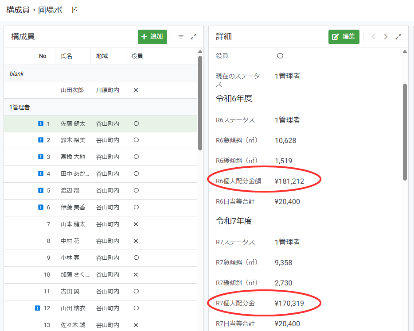The width and height of the screenshot is (414, 331).
Task: Click the R7急傾斜 value 9,358
Action: pos(283,262)
